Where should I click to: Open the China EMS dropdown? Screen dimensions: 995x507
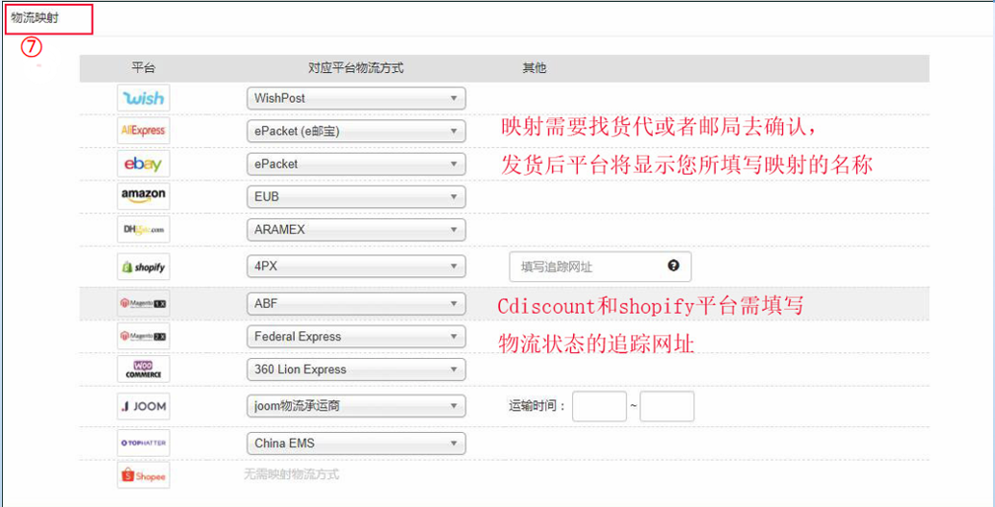tap(356, 443)
